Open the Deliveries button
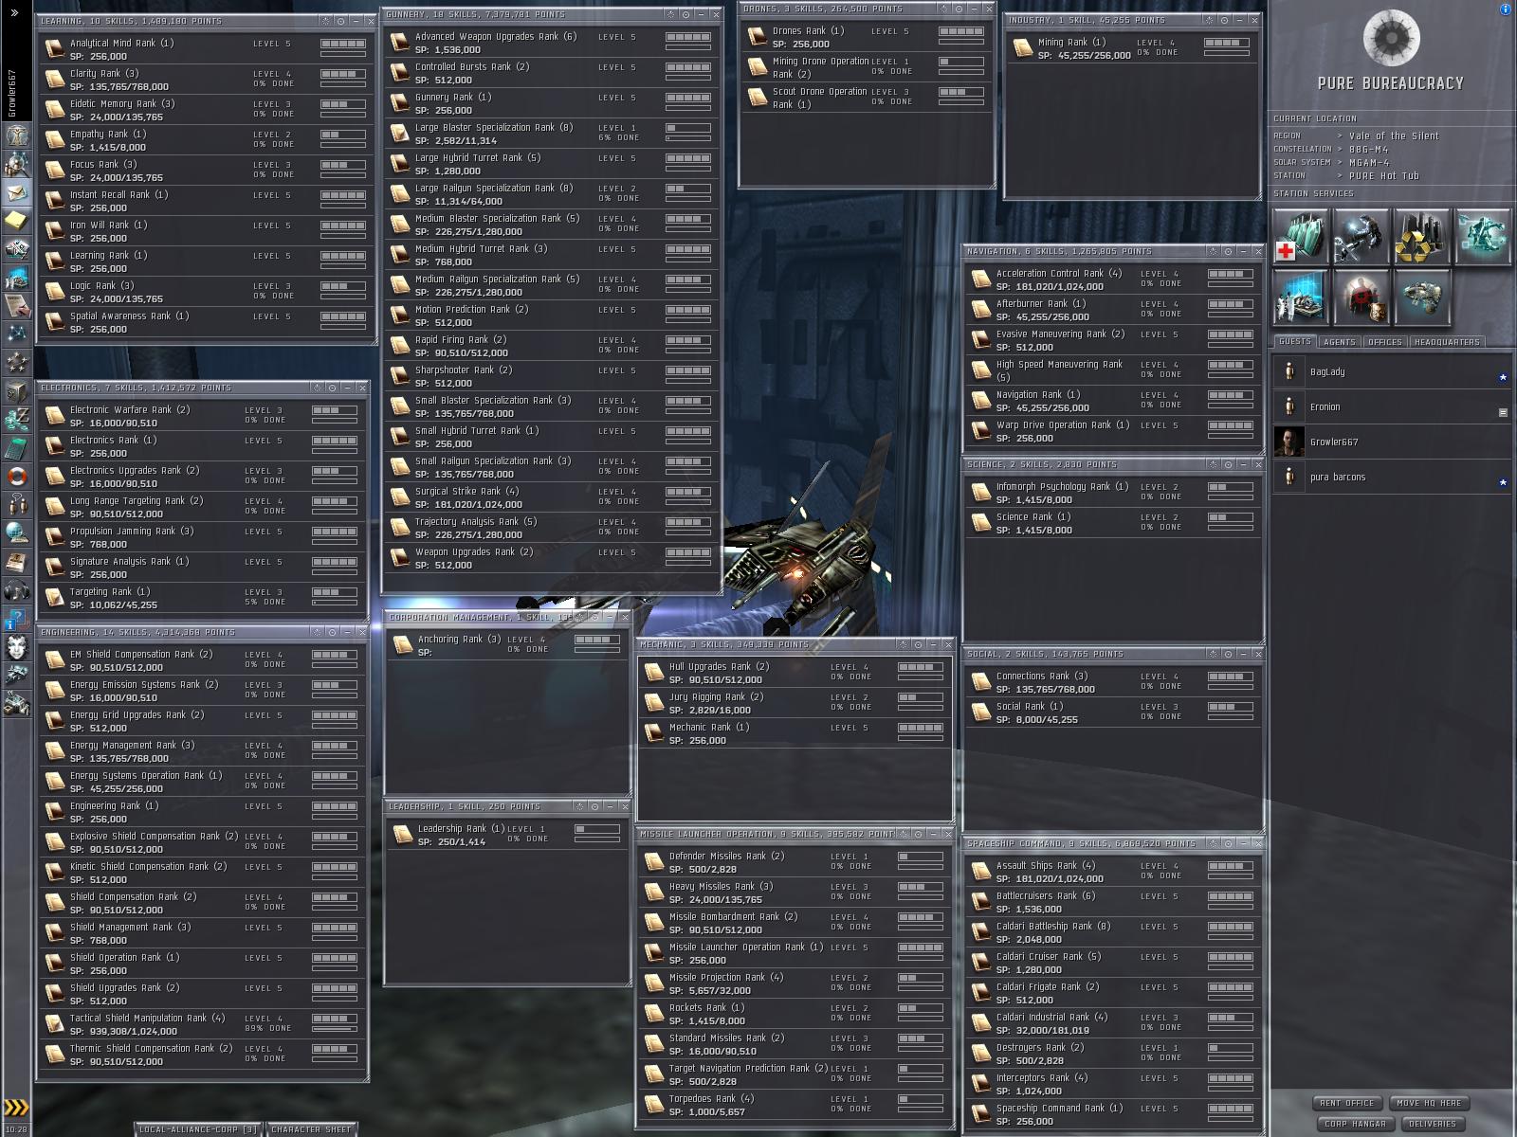 [x=1433, y=1124]
